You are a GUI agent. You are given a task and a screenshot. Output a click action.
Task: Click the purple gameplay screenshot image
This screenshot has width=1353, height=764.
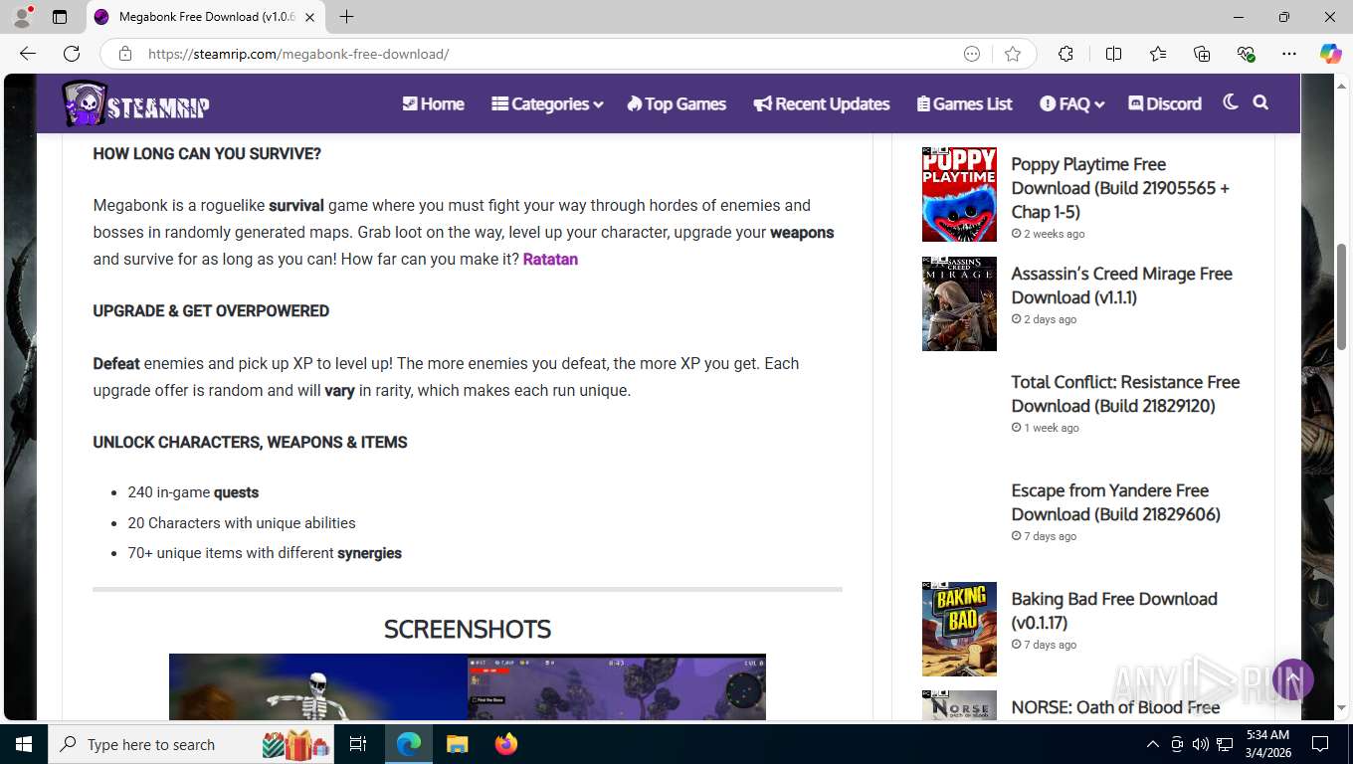point(617,686)
